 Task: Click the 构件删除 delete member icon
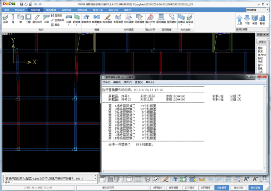coord(107,19)
